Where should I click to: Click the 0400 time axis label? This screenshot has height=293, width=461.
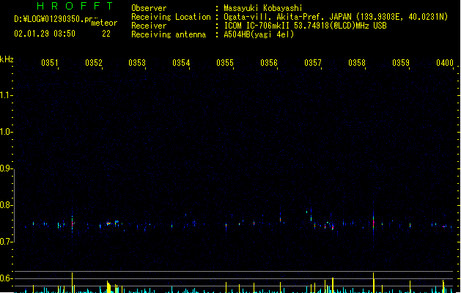coord(445,62)
